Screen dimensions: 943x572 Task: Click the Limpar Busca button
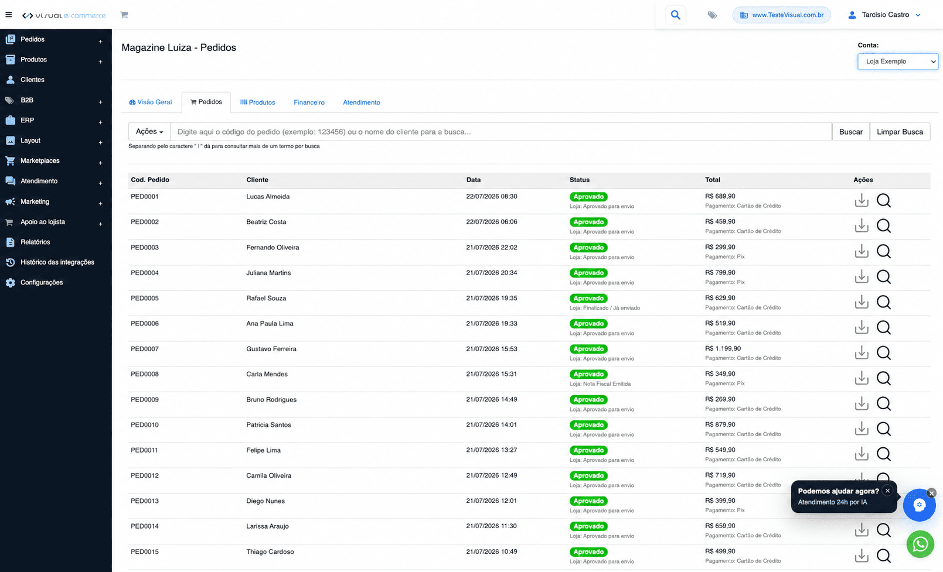tap(900, 132)
